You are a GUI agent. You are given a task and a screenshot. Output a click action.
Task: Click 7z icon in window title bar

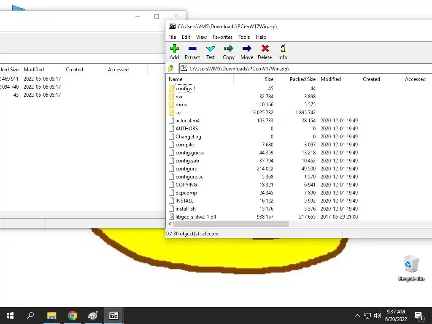point(172,27)
